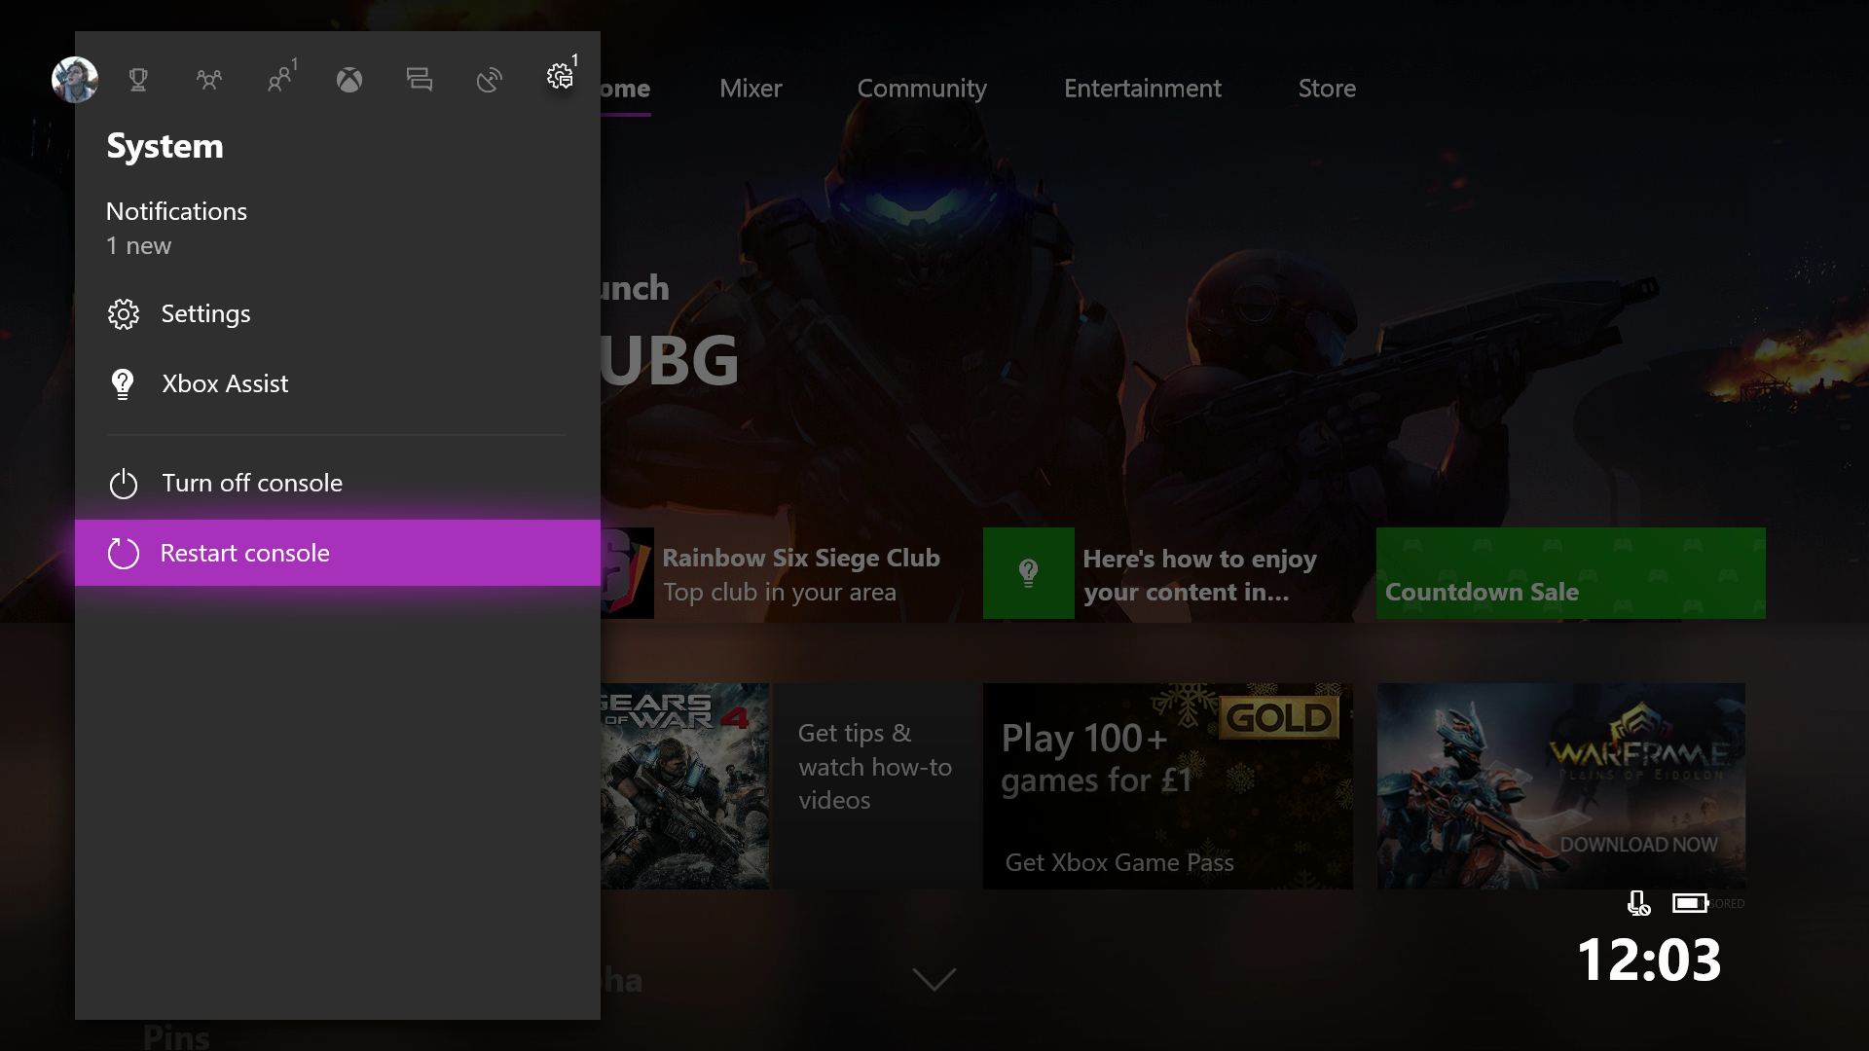Open the Countdown Sale tile
Screen dimensions: 1869x1051
point(1570,573)
